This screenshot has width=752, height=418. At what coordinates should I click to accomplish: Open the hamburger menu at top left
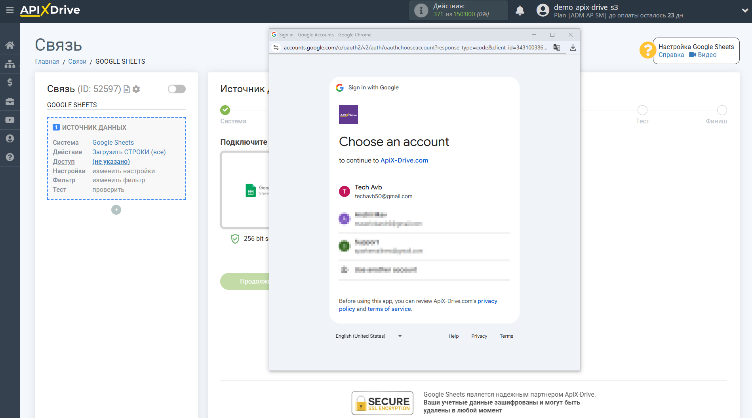click(10, 11)
